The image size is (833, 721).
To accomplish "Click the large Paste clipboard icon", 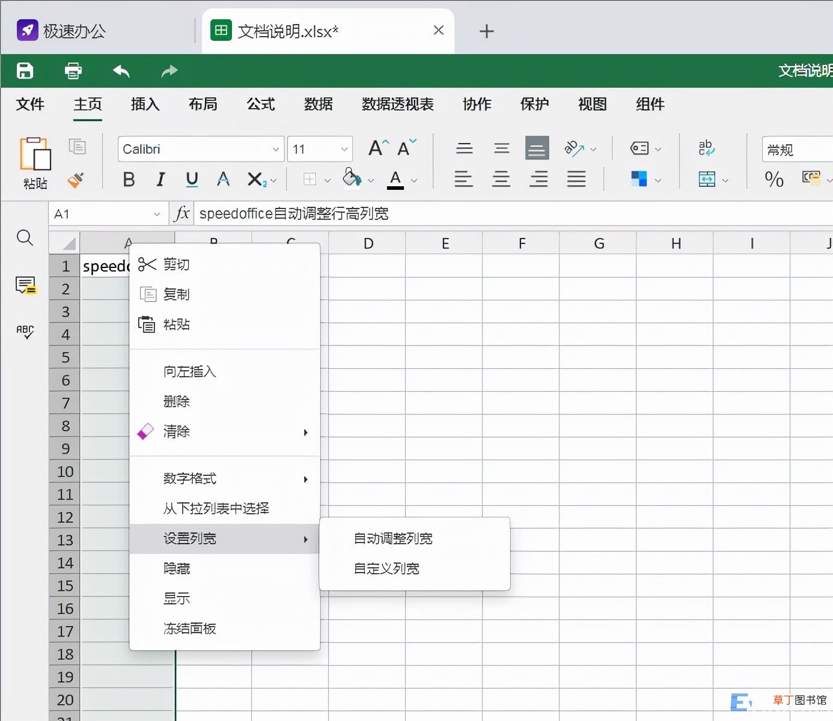I will pyautogui.click(x=35, y=154).
